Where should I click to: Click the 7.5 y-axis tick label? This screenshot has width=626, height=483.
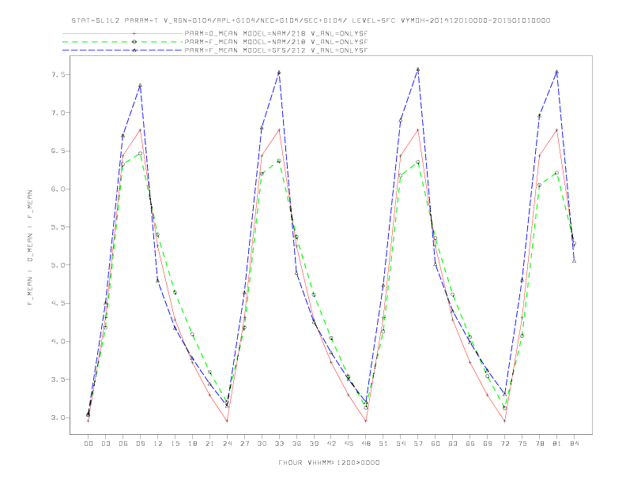(58, 74)
